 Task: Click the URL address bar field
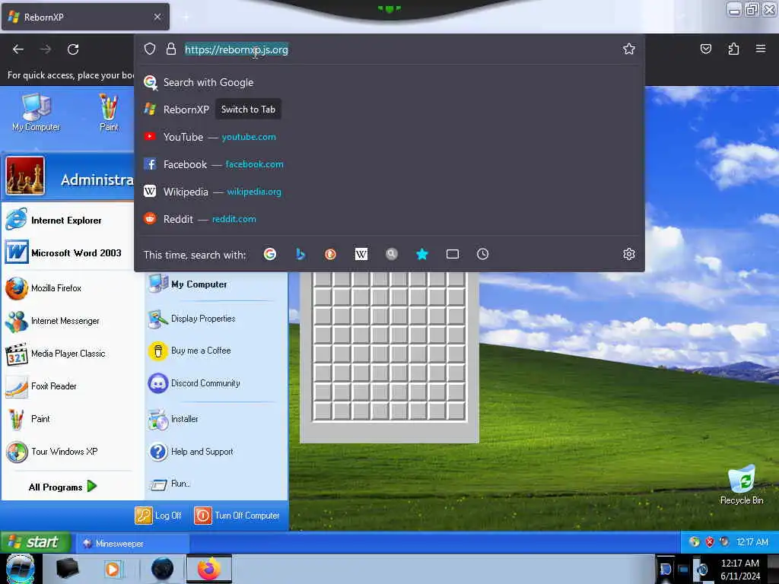pos(389,49)
